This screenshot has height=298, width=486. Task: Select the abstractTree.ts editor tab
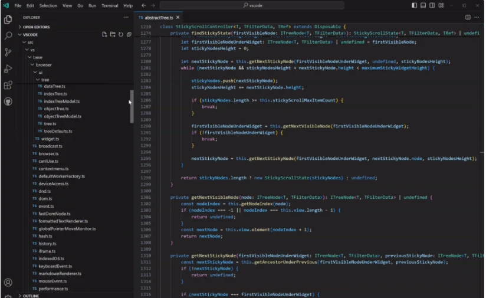pyautogui.click(x=159, y=18)
